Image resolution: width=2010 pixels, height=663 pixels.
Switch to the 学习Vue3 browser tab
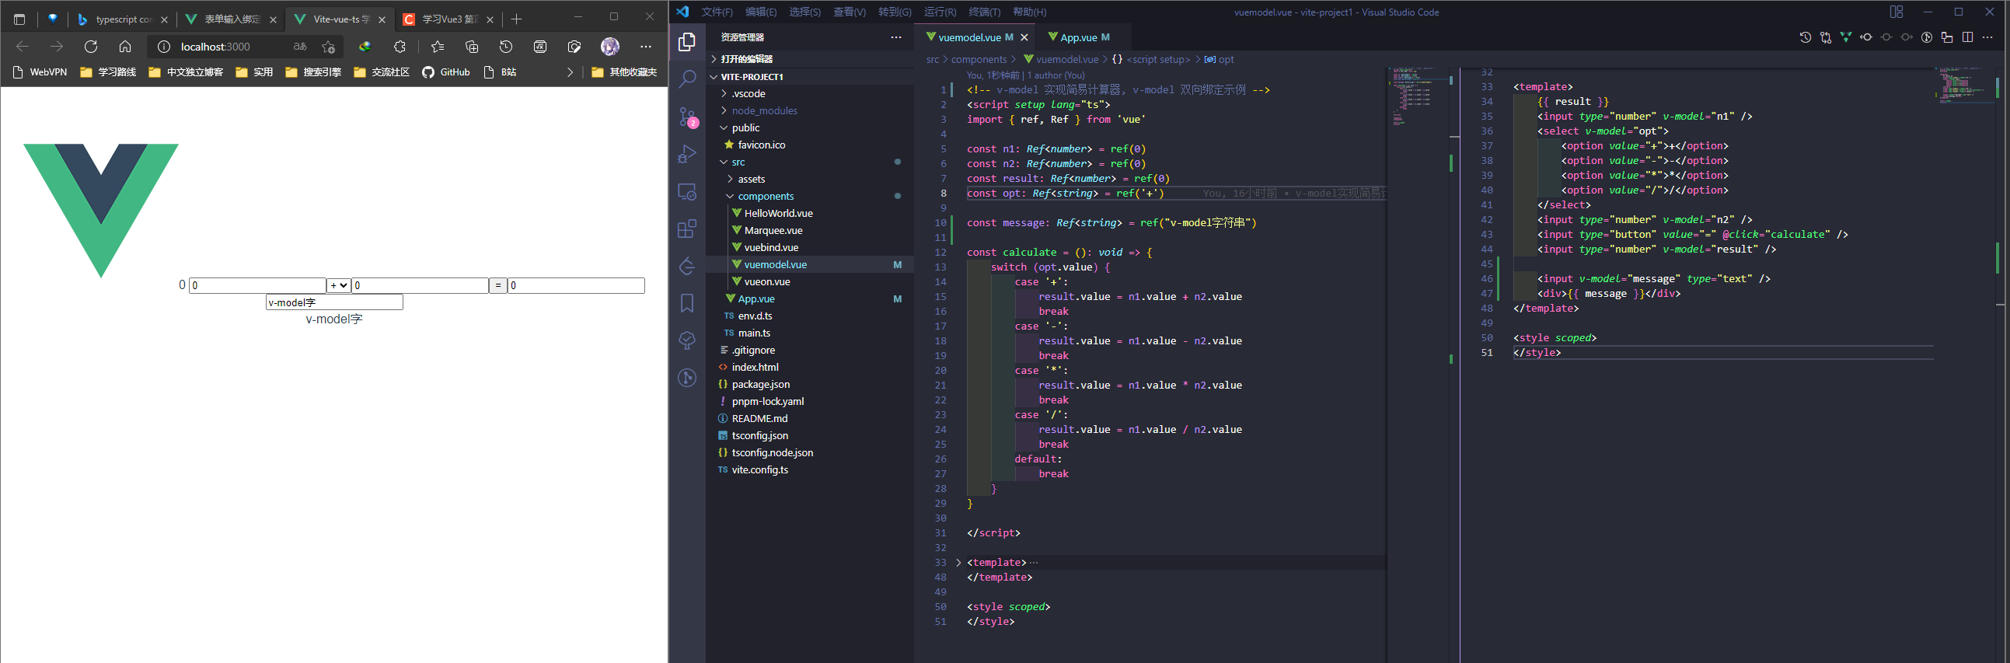(448, 19)
